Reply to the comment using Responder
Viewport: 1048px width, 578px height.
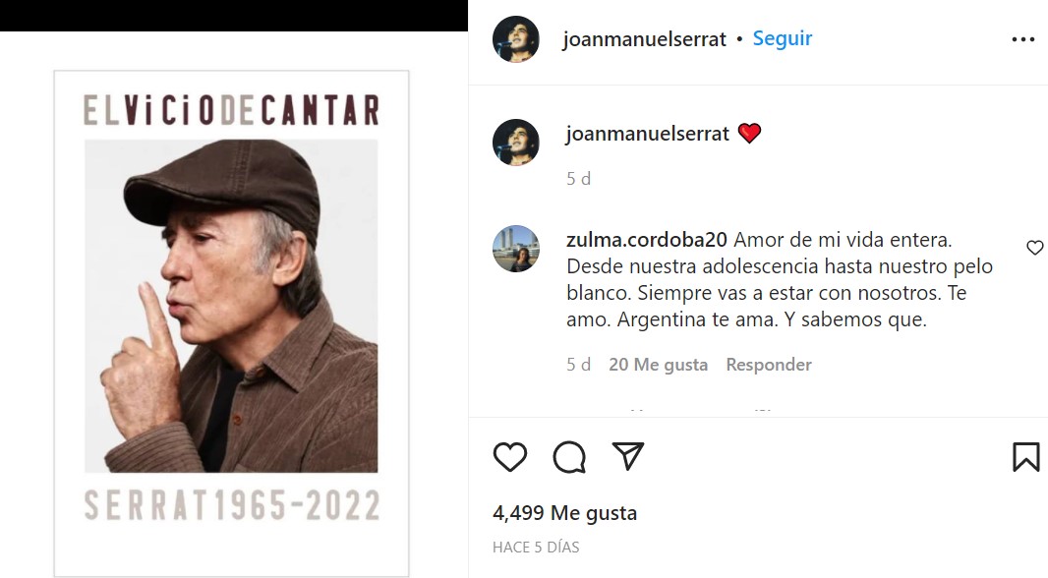pos(769,365)
